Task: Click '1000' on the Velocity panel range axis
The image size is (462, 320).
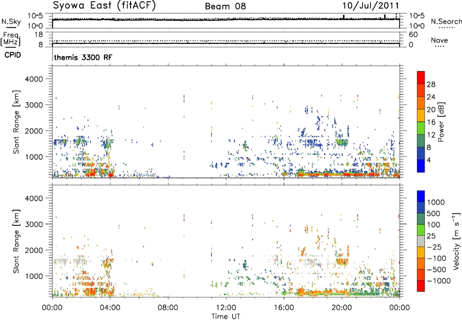Action: click(33, 276)
